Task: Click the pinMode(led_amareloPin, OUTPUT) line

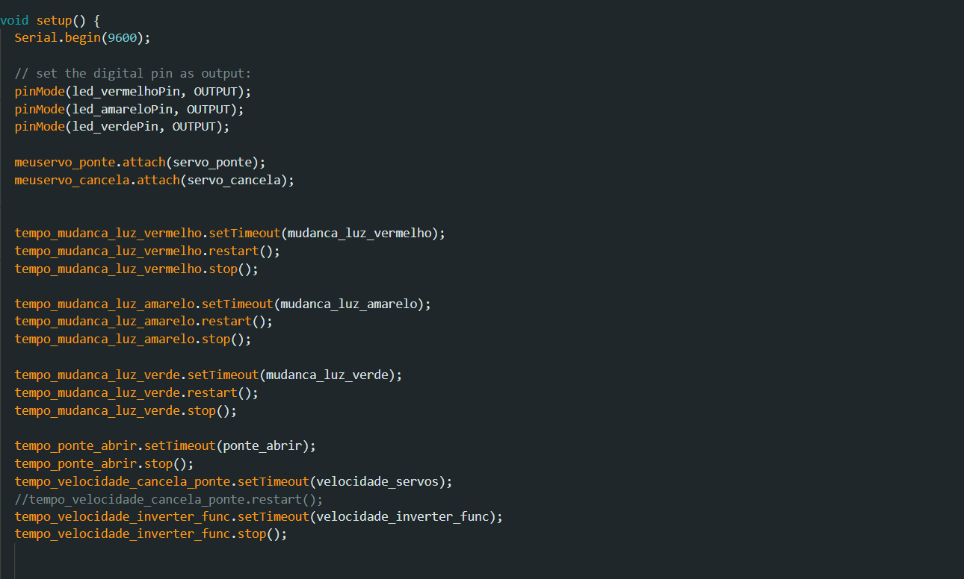Action: coord(129,109)
